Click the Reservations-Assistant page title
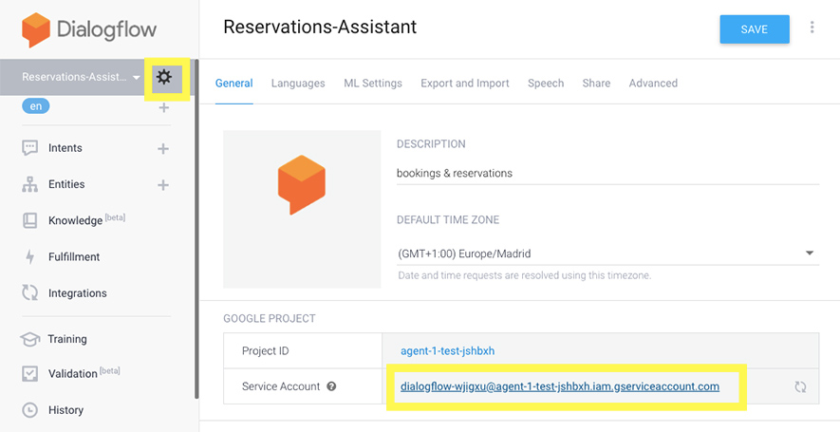Screen dimensions: 840x432 click(320, 27)
